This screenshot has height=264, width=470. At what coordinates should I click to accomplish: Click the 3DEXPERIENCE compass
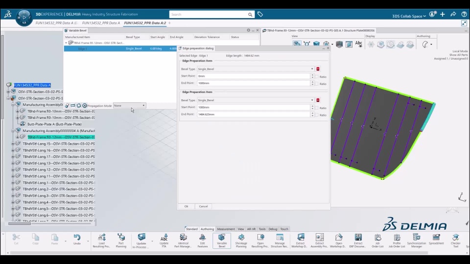(24, 18)
